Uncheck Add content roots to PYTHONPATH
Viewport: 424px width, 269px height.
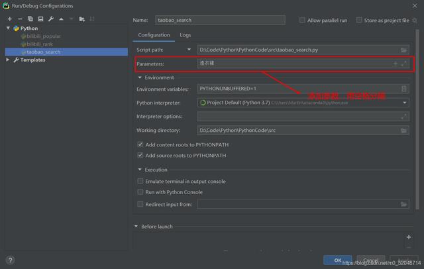[x=140, y=144]
